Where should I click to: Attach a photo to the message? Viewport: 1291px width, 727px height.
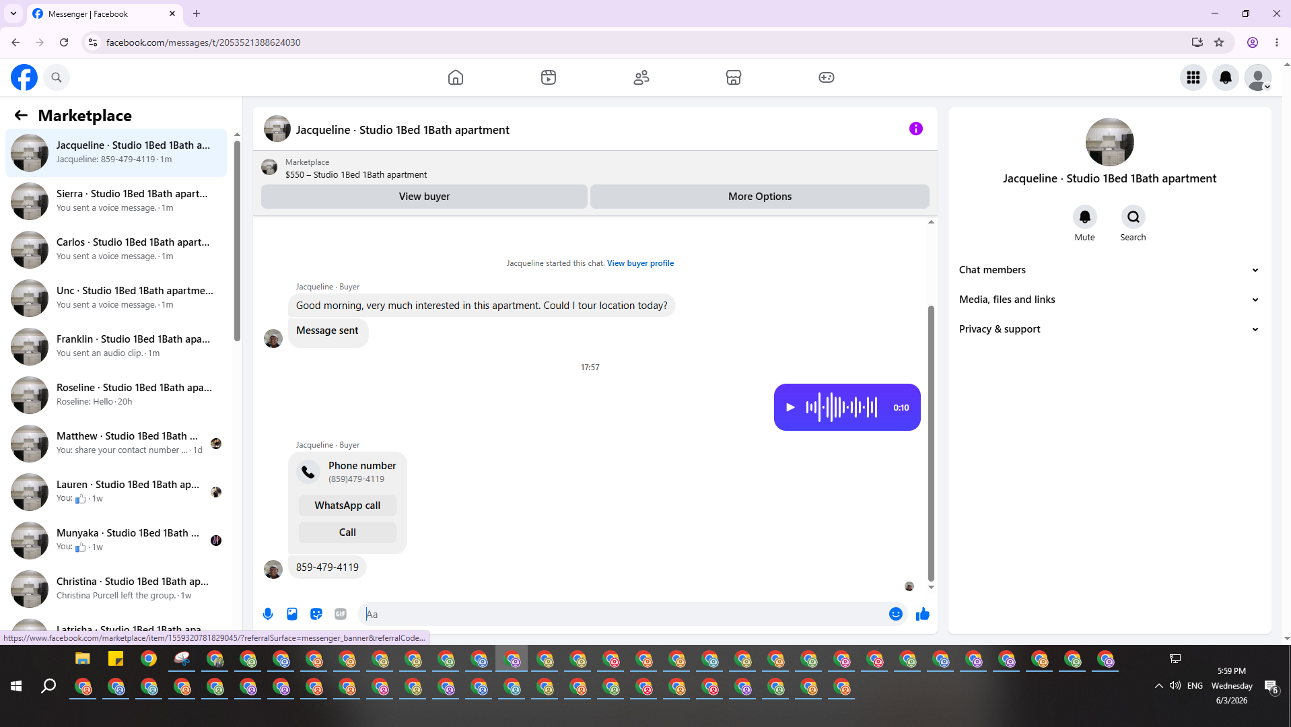coord(292,614)
